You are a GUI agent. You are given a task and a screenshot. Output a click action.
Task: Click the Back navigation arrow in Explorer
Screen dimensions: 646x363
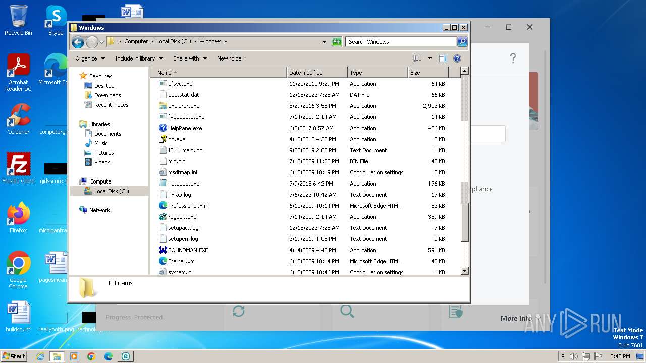[x=78, y=42]
